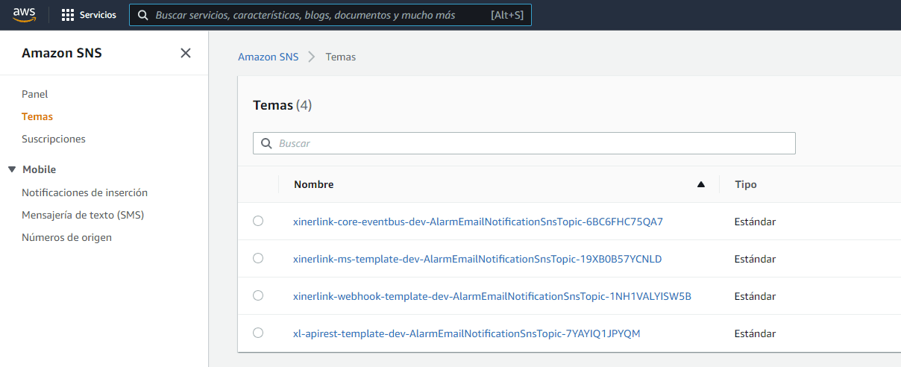This screenshot has height=367, width=901.
Task: Select the xl-apirest-template-dev topic radio button
Action: (x=258, y=333)
